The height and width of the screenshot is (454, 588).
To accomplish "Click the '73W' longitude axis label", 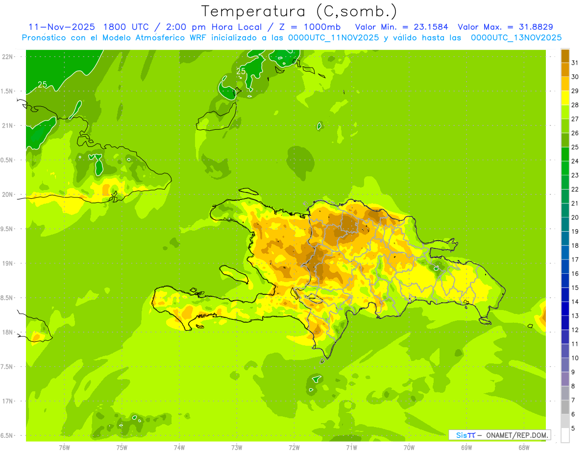I will 237,448.
